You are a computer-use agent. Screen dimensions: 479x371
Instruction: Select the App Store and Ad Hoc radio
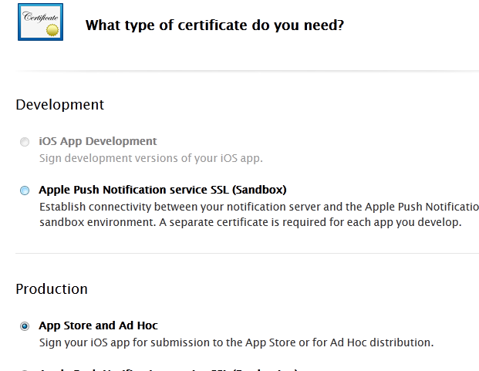tap(25, 326)
